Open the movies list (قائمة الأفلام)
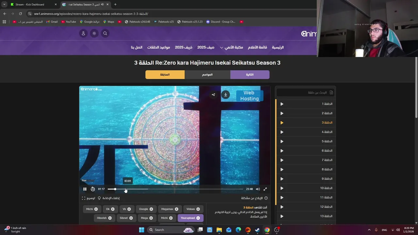418x235 pixels. [x=257, y=47]
